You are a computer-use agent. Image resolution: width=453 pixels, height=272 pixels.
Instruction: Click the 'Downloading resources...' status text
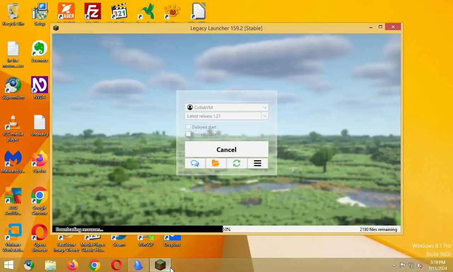79,229
